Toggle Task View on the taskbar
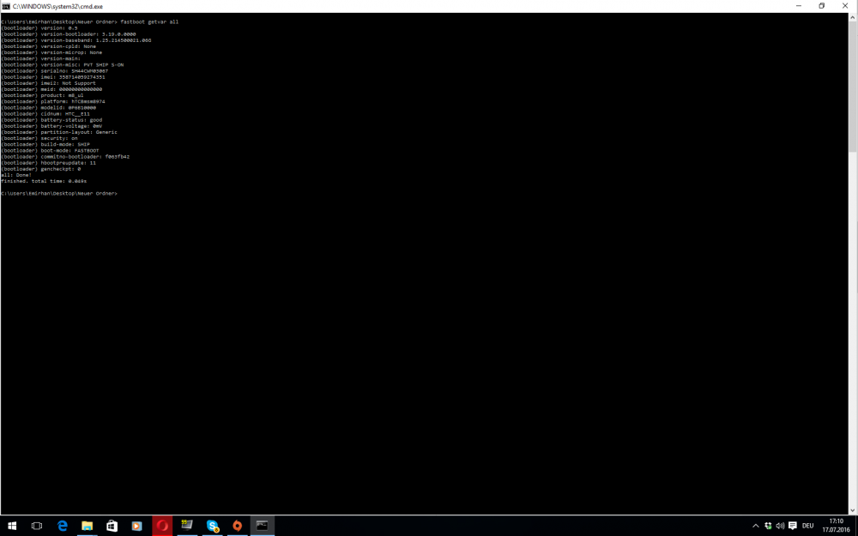Screen dimensions: 858x536 click(36, 525)
